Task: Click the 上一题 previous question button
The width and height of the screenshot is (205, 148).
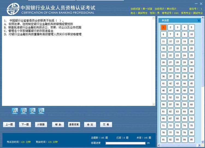Action: 9,124
